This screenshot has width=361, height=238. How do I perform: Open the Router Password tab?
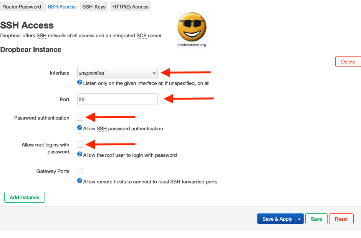22,6
